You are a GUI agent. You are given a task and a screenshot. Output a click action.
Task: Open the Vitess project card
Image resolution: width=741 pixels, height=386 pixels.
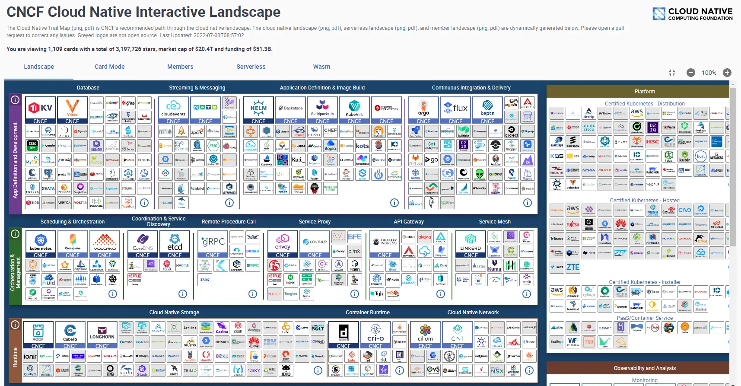tap(72, 110)
